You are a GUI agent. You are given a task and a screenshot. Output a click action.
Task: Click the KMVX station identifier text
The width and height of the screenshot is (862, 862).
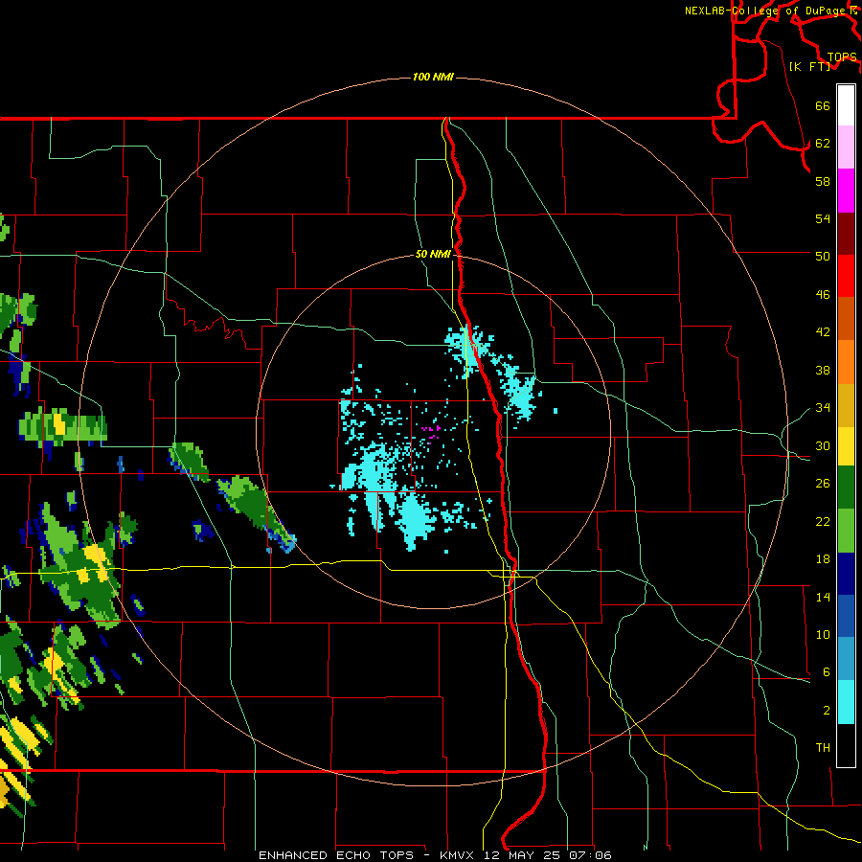click(458, 855)
